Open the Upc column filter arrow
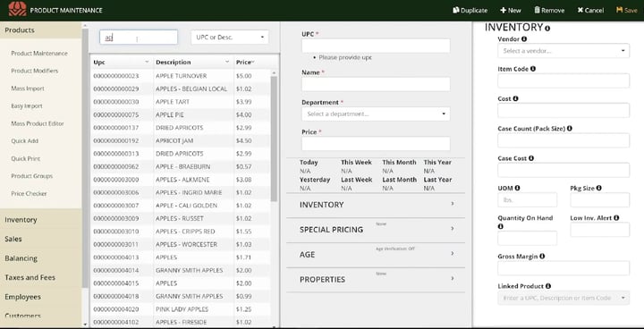 (147, 62)
